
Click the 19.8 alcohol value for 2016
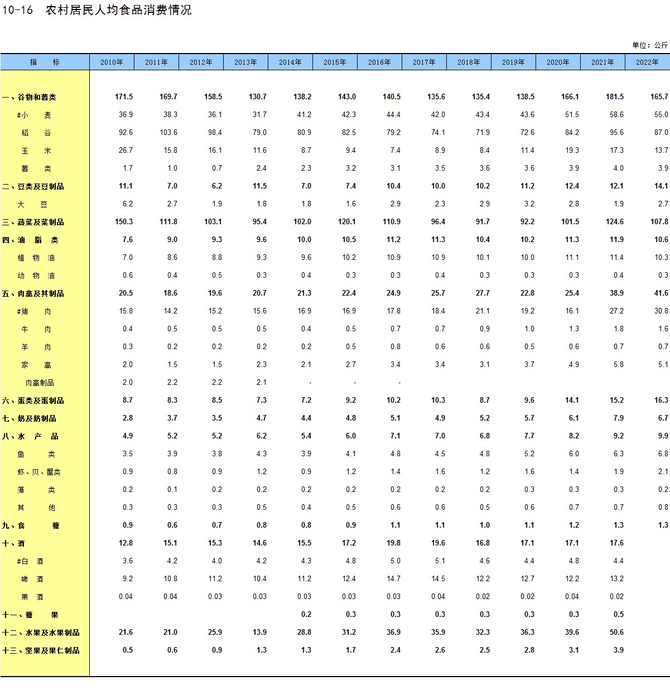point(393,543)
